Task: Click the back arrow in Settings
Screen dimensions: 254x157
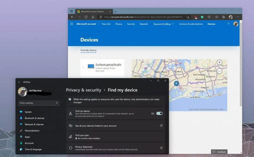Action: tap(19, 82)
